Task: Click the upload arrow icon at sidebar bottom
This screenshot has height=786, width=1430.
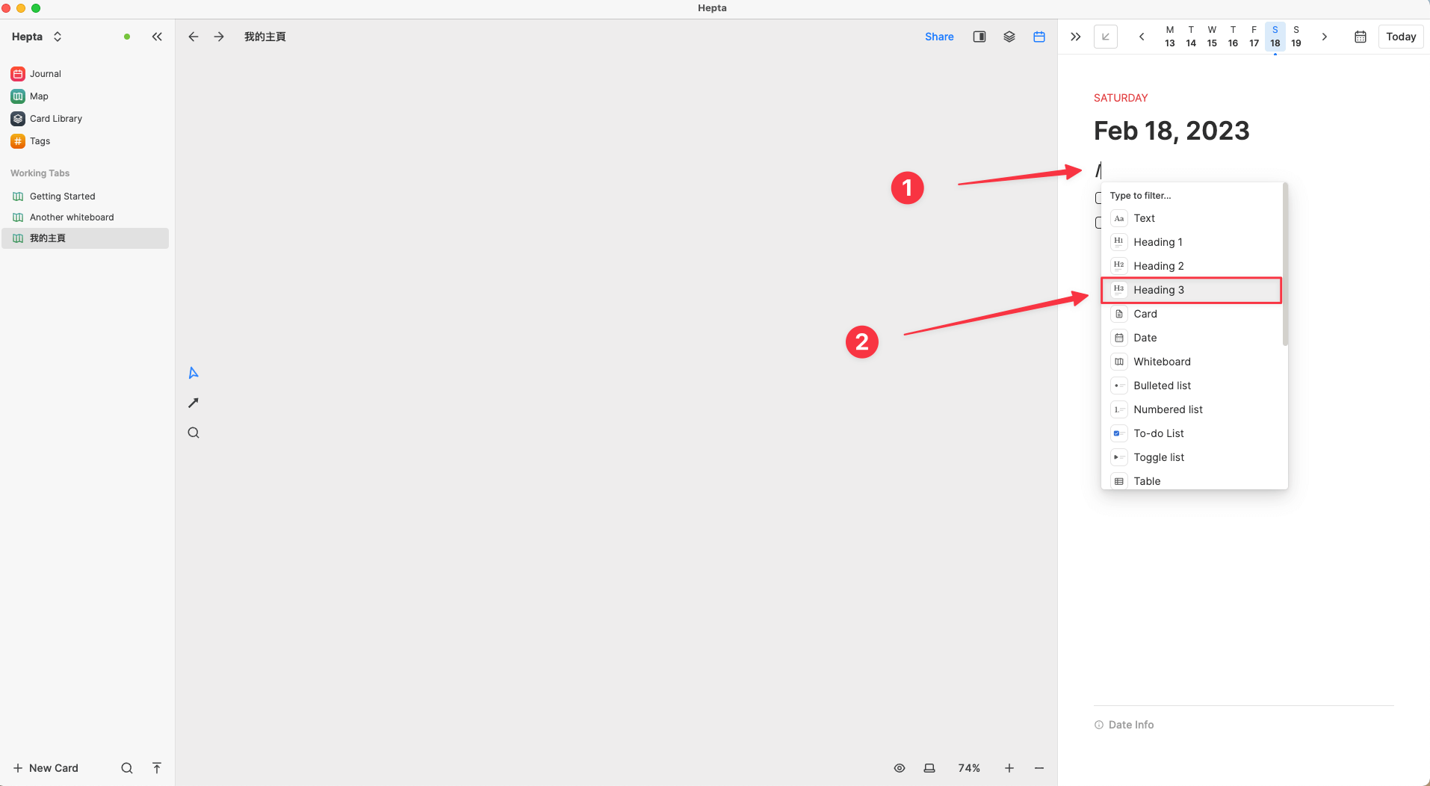Action: [157, 768]
